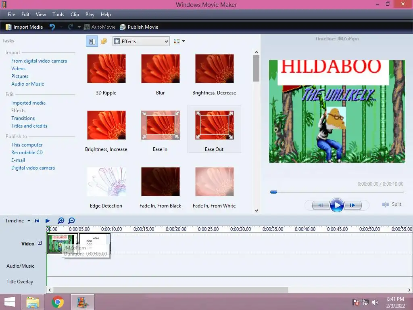Zoom in on the timeline

tap(61, 221)
